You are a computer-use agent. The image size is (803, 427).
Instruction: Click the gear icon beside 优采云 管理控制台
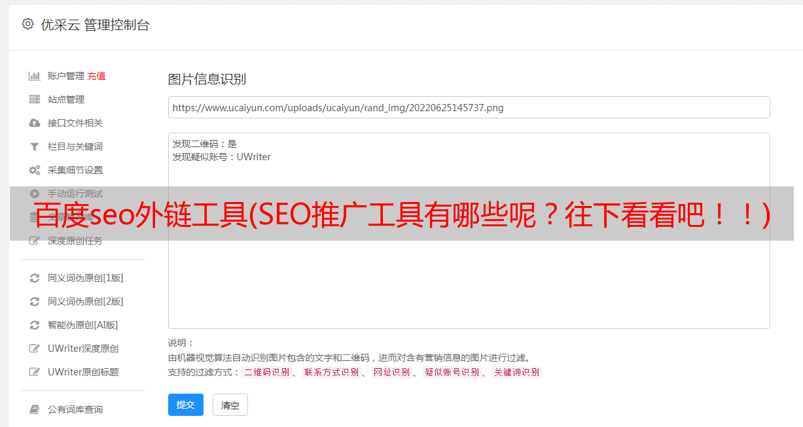27,24
